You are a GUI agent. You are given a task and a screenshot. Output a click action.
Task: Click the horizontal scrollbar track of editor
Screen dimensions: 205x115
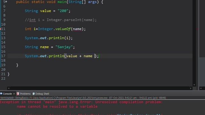[x=100, y=88]
